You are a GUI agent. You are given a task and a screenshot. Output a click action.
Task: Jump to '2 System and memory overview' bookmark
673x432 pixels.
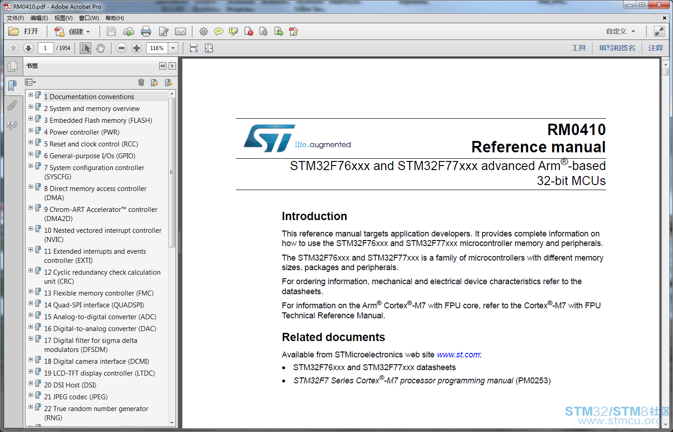pos(92,109)
